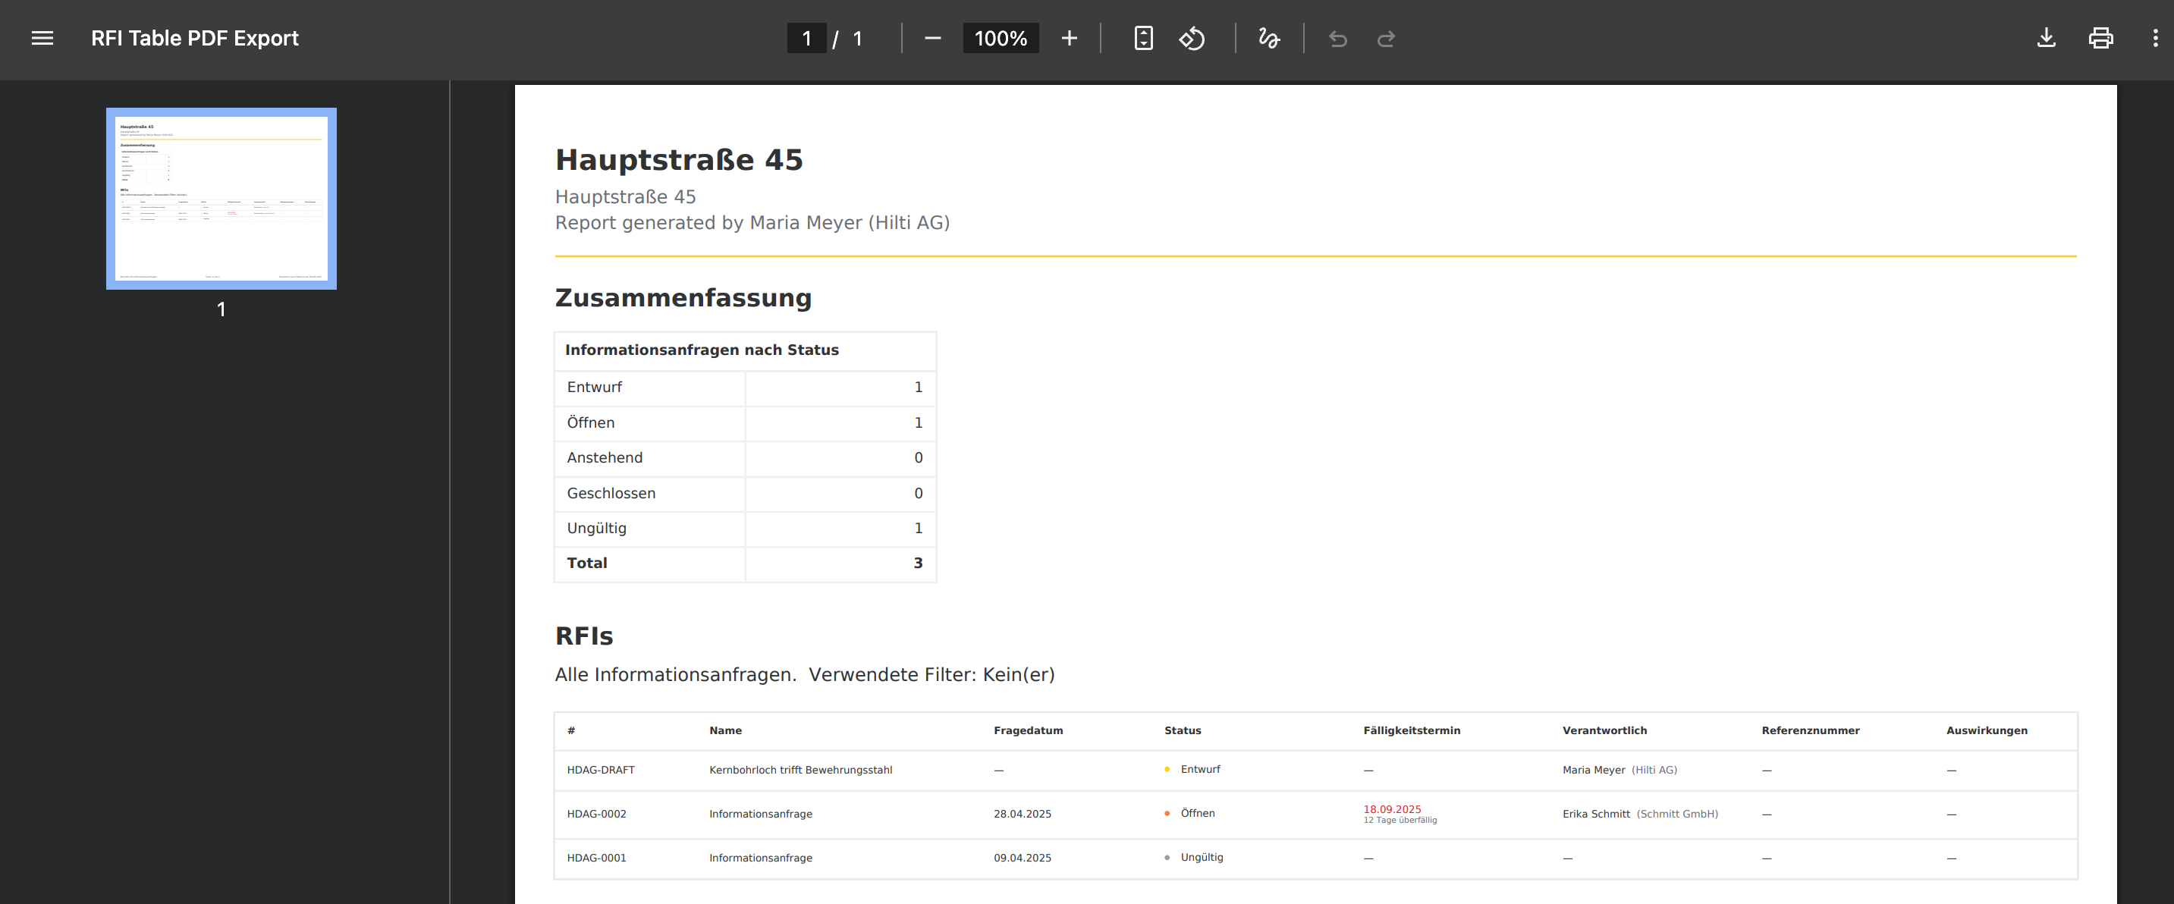Click the HDAG-0002 row identifier

pyautogui.click(x=595, y=814)
